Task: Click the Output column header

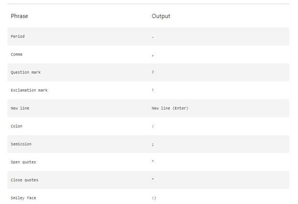Action: pos(161,16)
